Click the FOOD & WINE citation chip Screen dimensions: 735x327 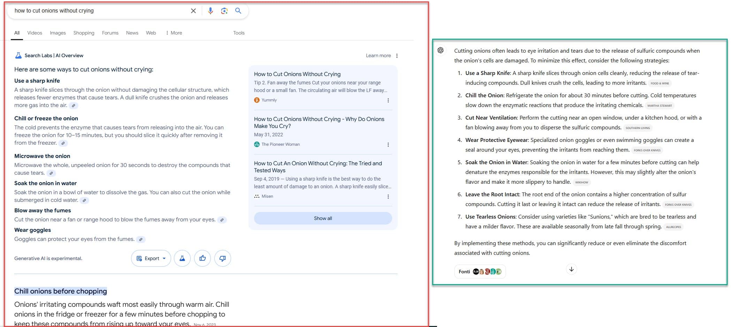coord(660,83)
